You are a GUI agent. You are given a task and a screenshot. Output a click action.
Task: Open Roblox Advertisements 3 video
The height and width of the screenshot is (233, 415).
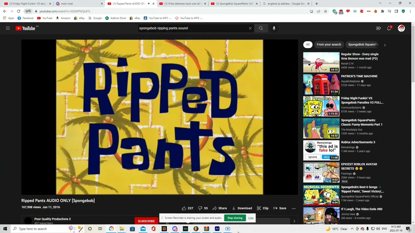click(x=358, y=142)
